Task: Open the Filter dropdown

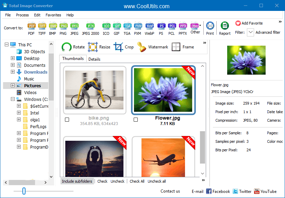Action: point(250,32)
